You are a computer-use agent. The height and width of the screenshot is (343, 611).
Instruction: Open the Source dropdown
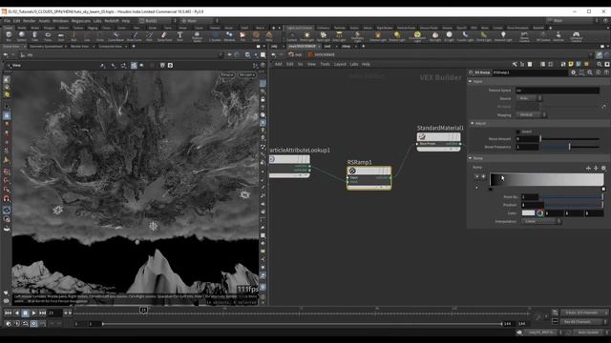tap(529, 98)
